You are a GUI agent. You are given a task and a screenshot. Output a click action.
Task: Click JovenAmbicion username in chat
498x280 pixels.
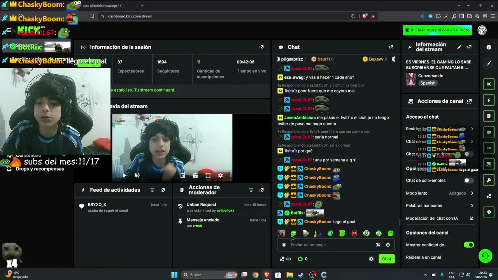coord(300,118)
